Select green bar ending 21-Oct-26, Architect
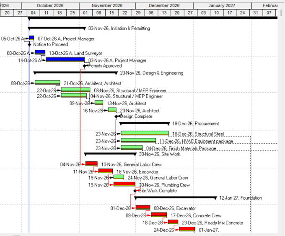Viewport: 285px width, 236px height. point(47,83)
